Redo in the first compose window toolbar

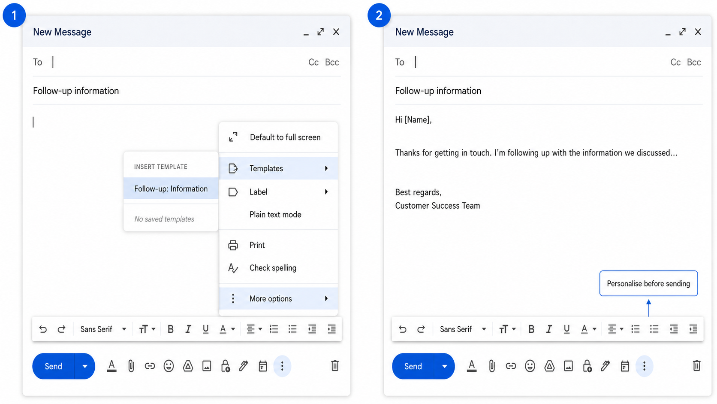coord(61,329)
